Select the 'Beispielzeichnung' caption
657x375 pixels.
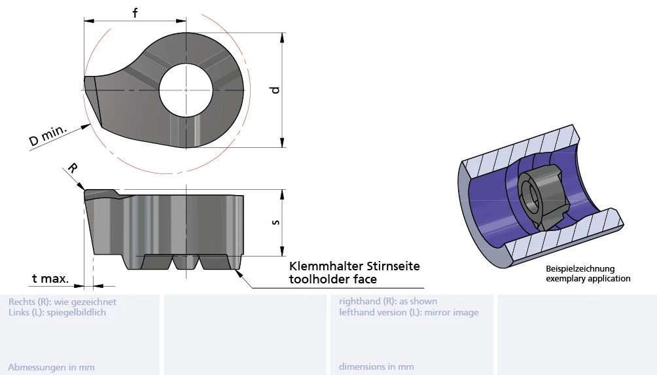click(x=580, y=269)
